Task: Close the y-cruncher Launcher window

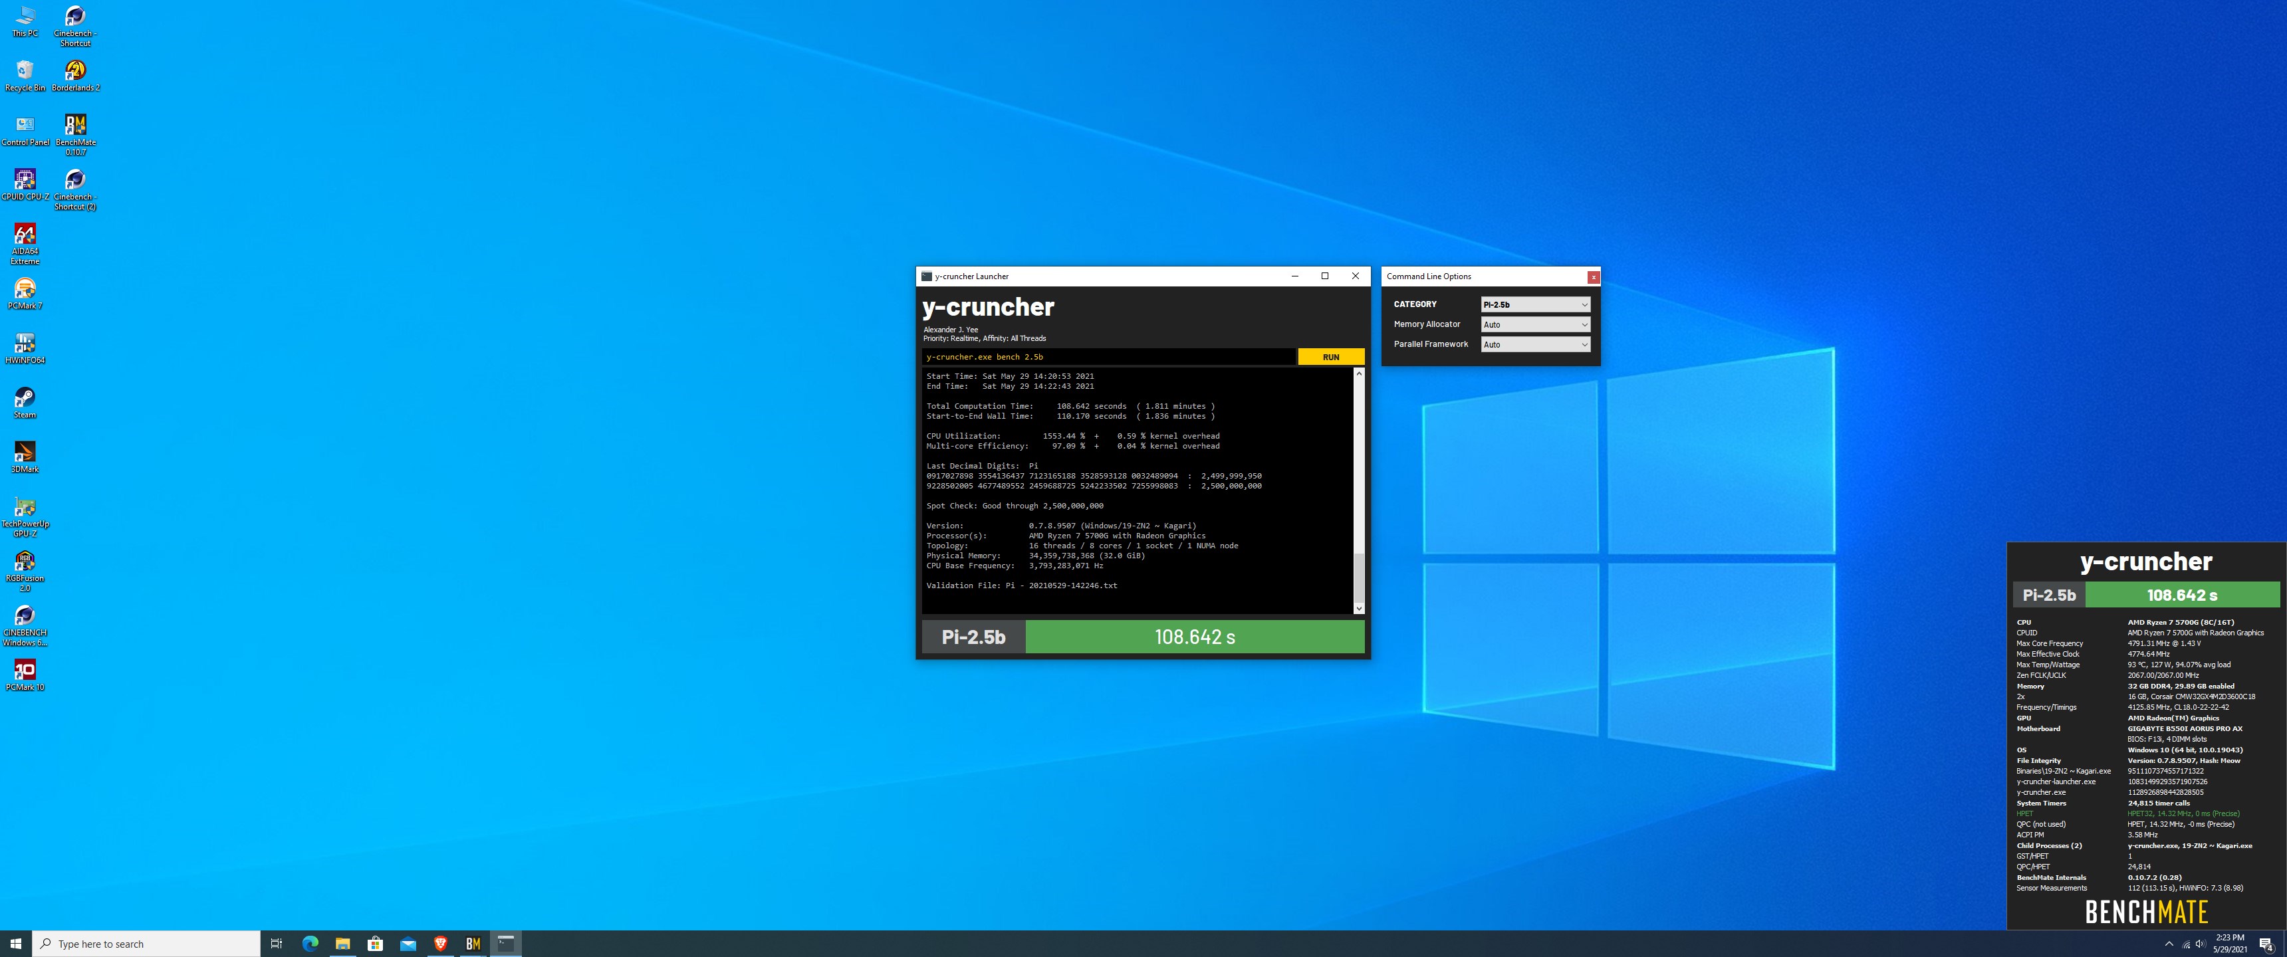Action: click(x=1356, y=276)
